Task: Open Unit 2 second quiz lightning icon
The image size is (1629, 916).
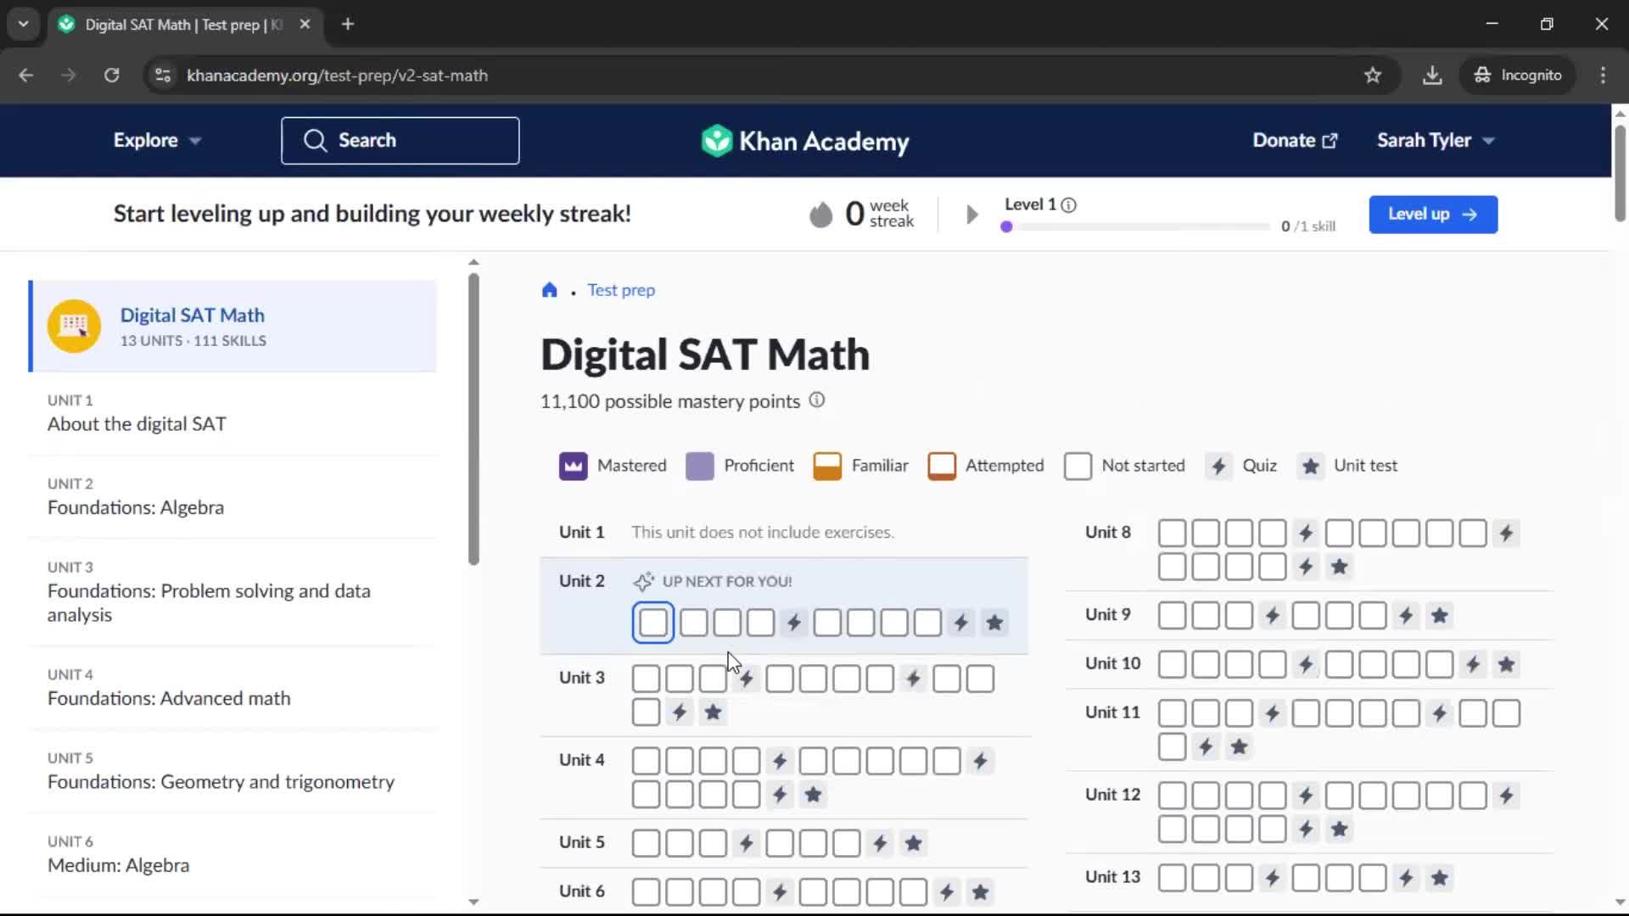Action: [x=960, y=623]
